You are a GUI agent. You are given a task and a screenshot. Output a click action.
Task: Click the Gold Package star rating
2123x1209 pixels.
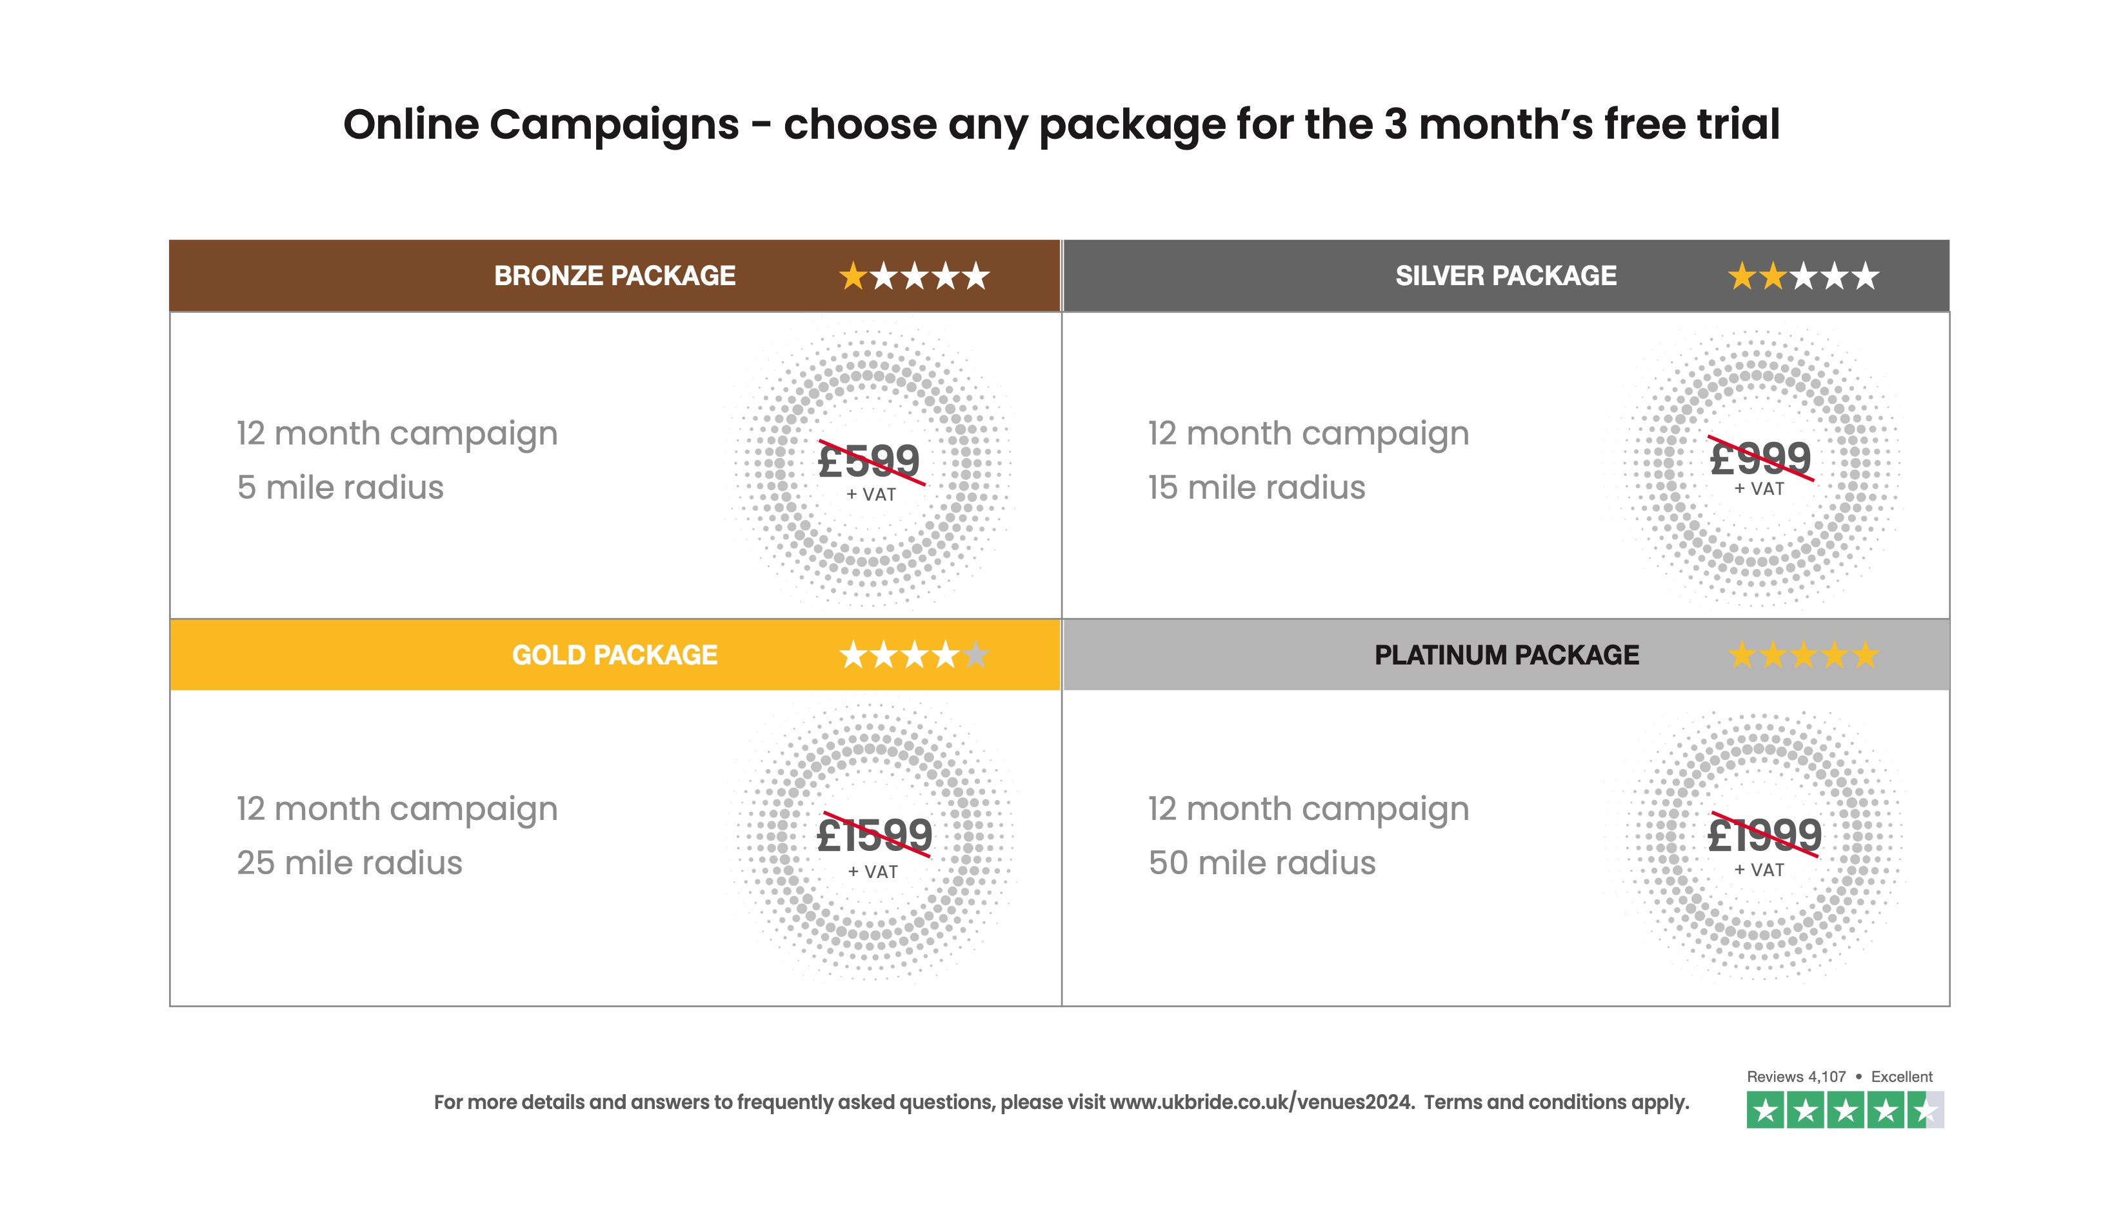913,655
